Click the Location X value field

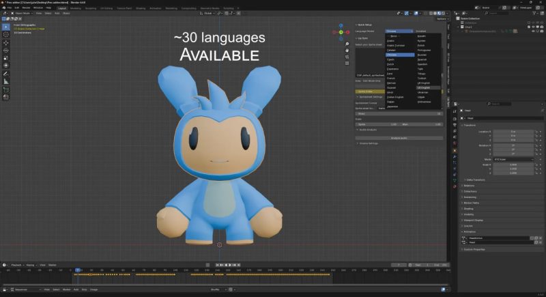tap(513, 131)
